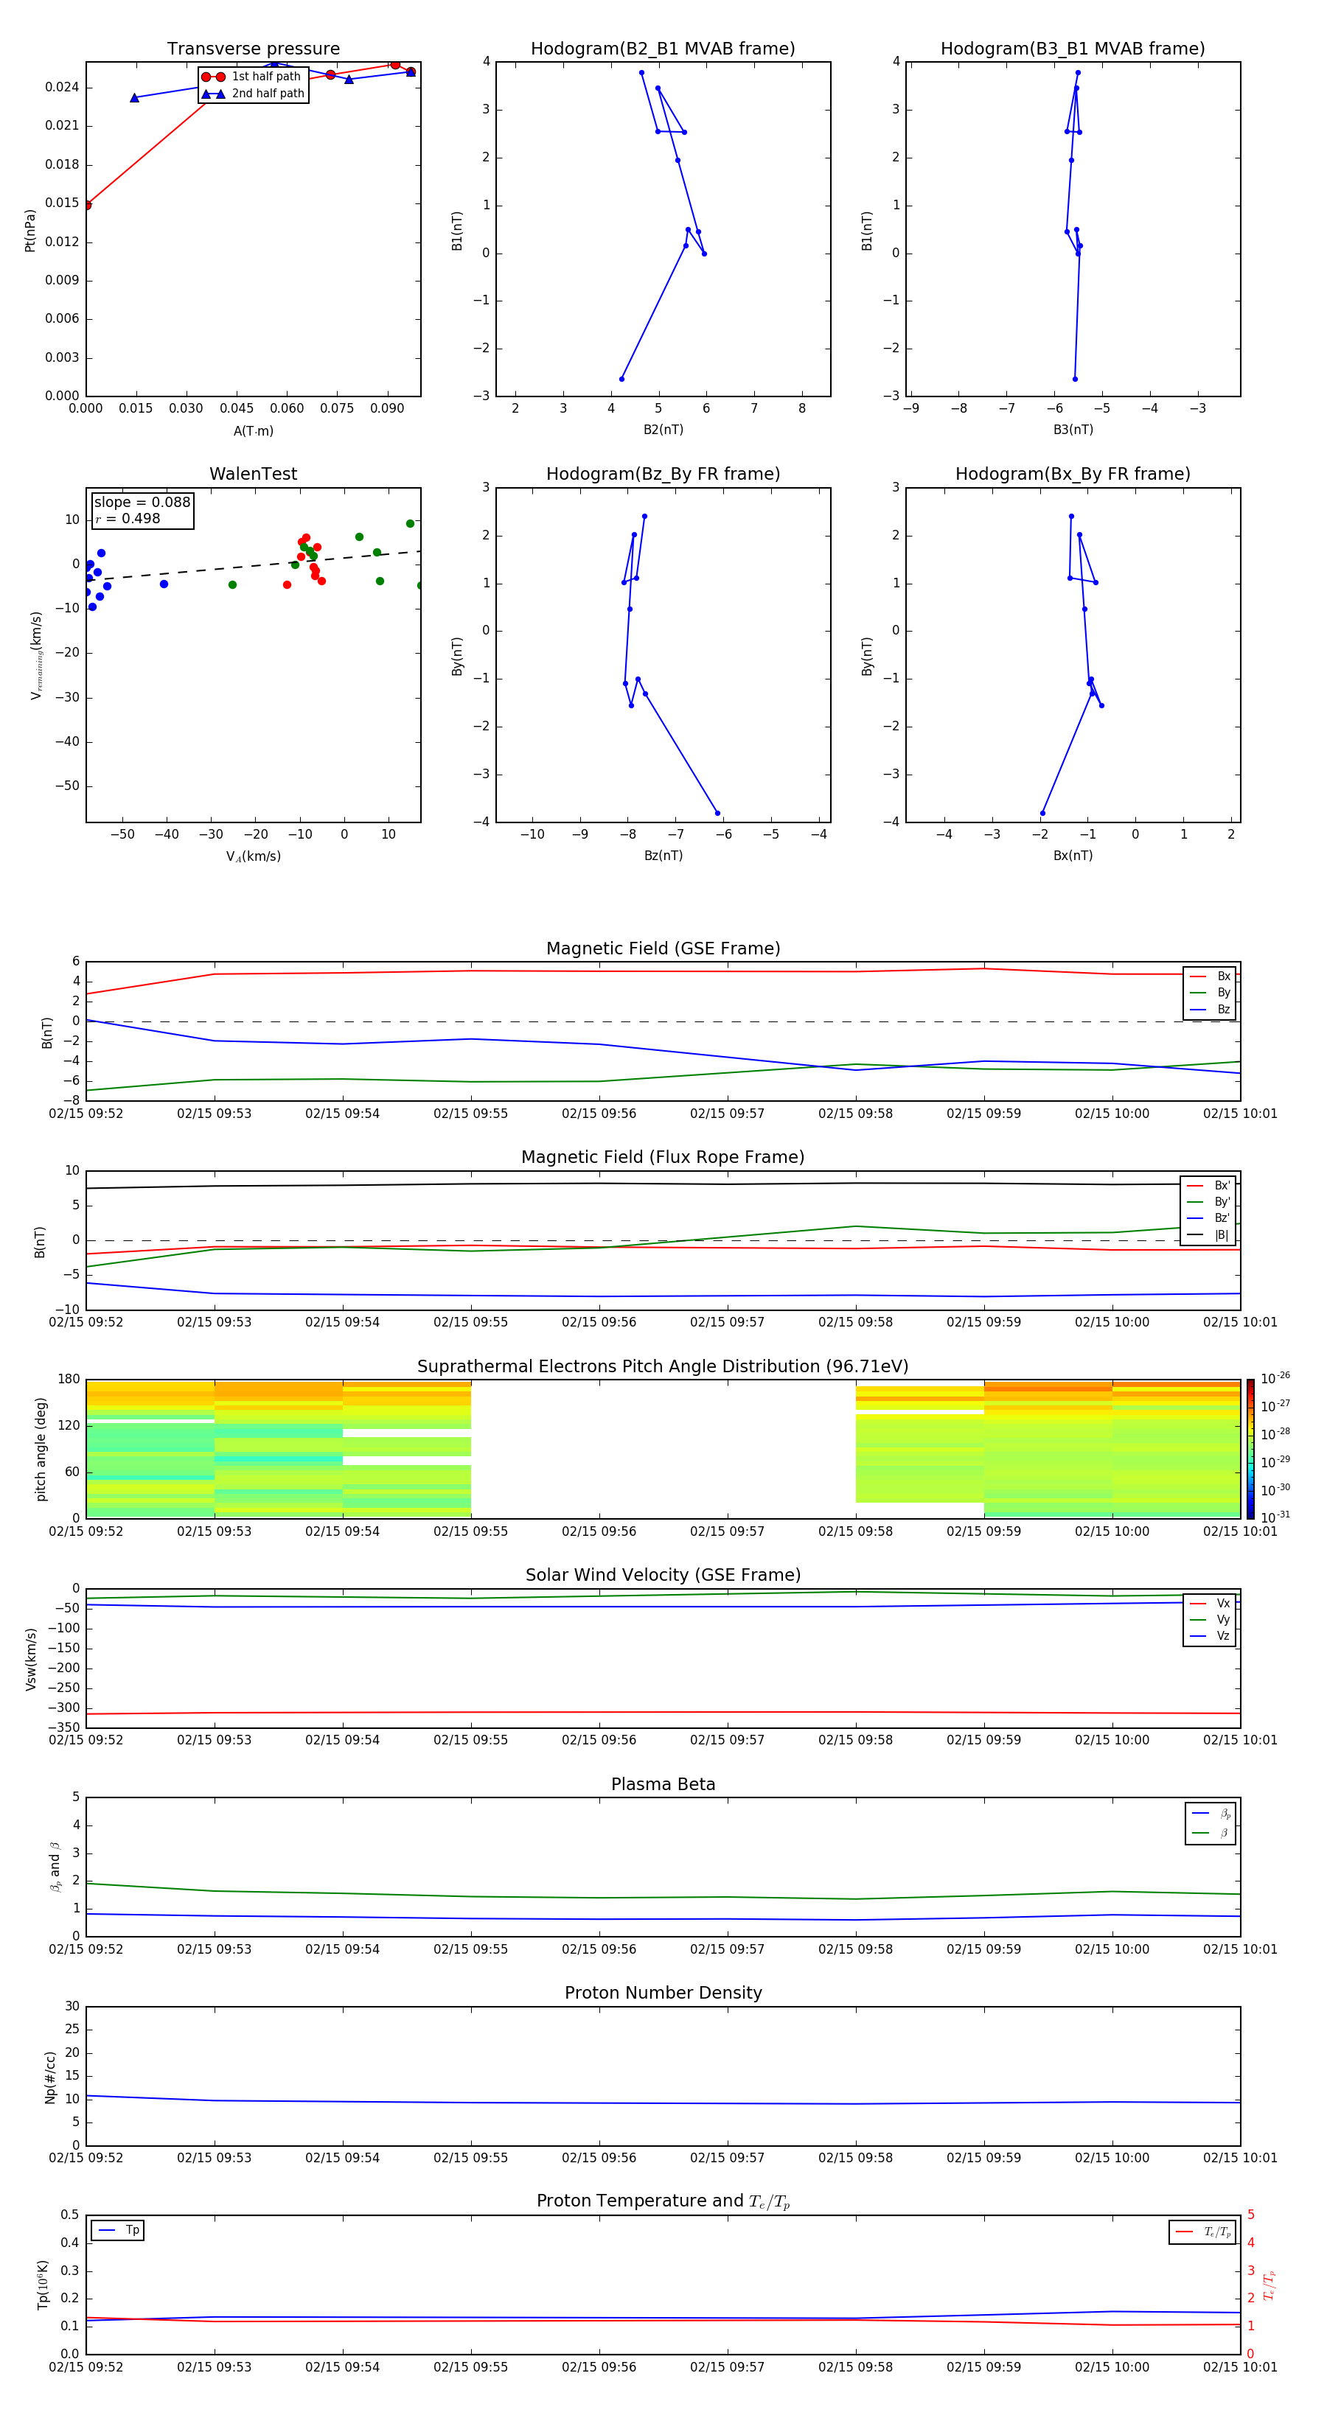Viewport: 1327px width, 2432px height.
Task: Click 'Proton Temperature and Te/Tp' title
Action: (663, 2201)
